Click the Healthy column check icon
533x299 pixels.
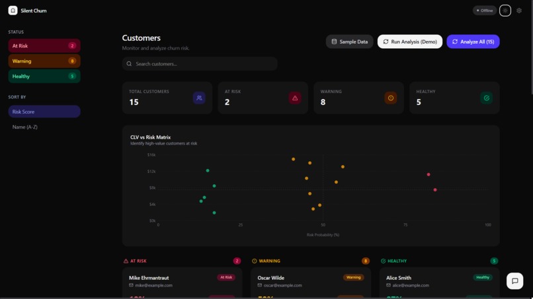tap(383, 261)
